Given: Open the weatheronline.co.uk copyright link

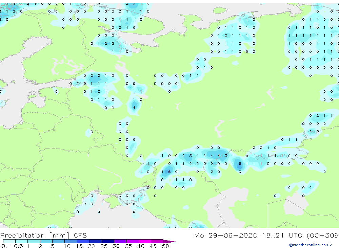Looking at the screenshot, I should 311,245.
